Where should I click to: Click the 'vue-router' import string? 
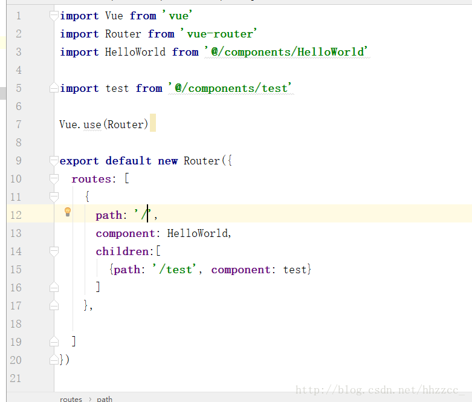click(x=219, y=33)
